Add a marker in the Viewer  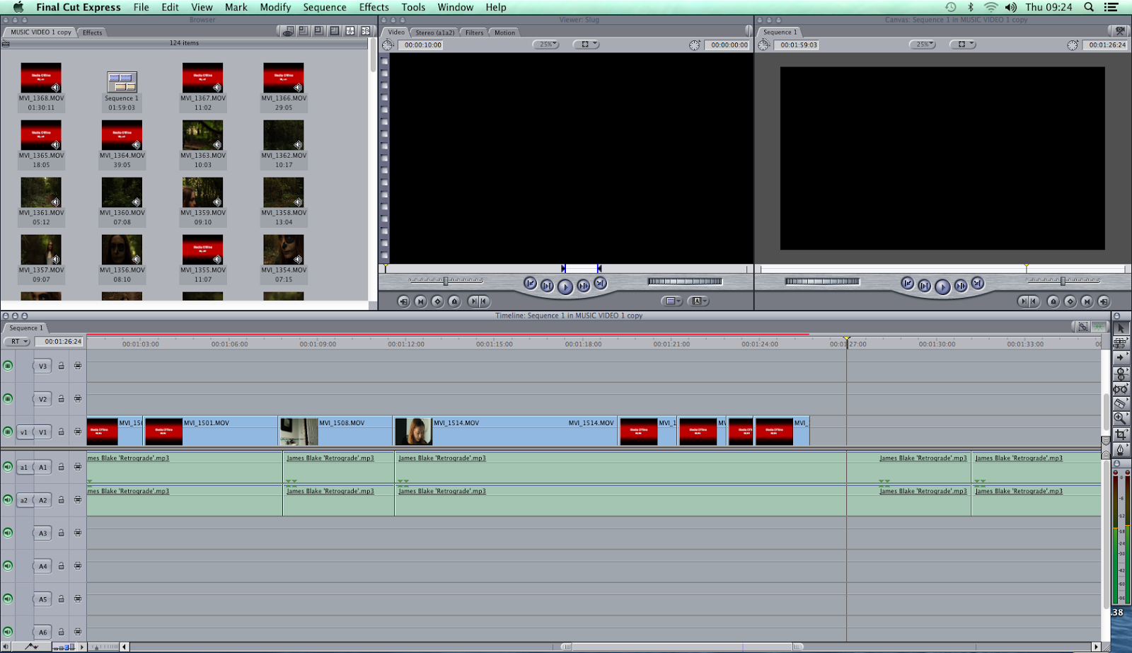(x=454, y=301)
